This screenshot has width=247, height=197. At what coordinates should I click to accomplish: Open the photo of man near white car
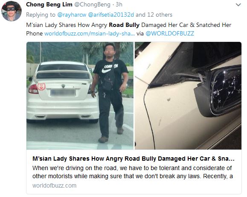coord(80,96)
